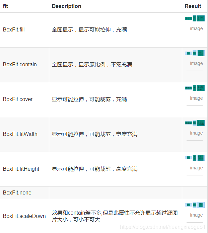208x233 pixels.
Task: Click the image caption in BoxFit.cover row
Action: coord(196,98)
